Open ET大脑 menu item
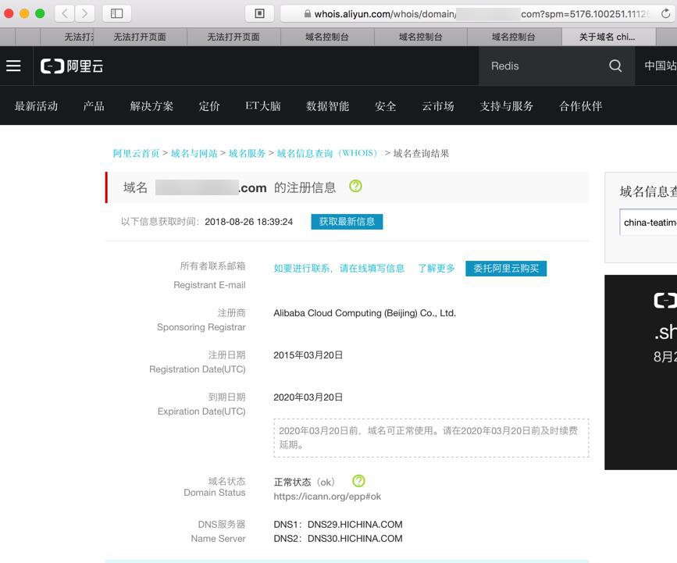This screenshot has width=677, height=563. (x=263, y=105)
